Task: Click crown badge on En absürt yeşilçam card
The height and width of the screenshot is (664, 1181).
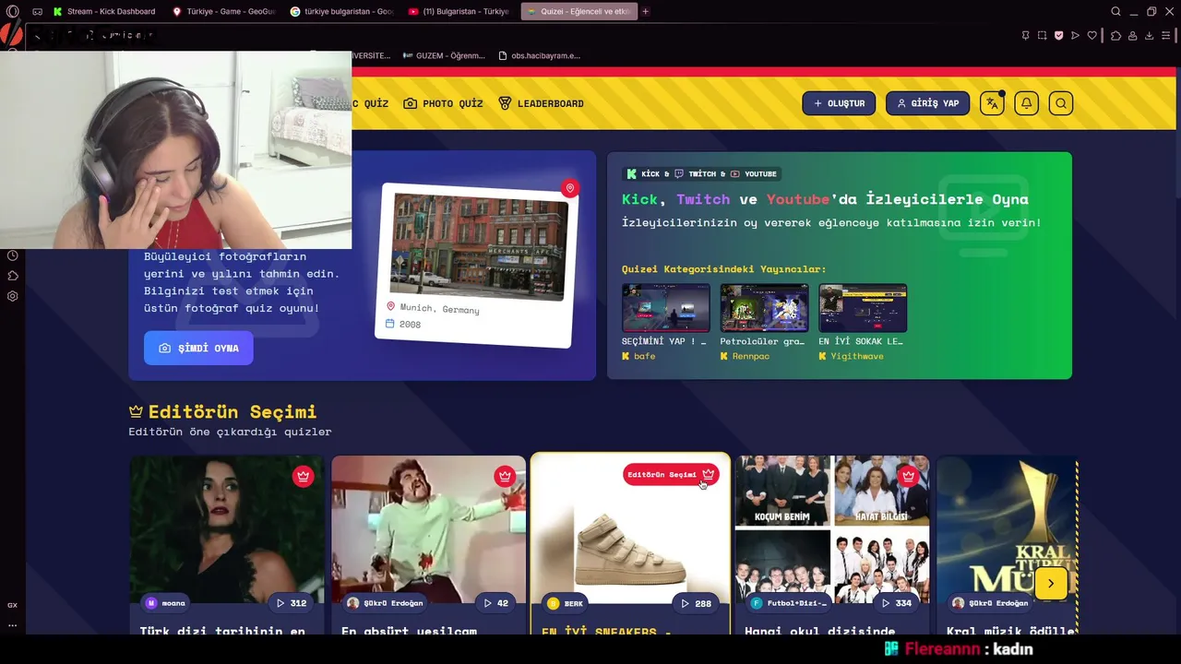Action: pyautogui.click(x=504, y=476)
